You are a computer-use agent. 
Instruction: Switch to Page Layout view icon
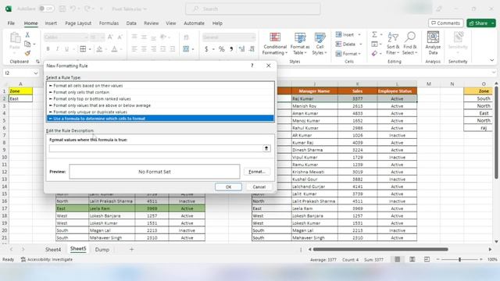412,259
